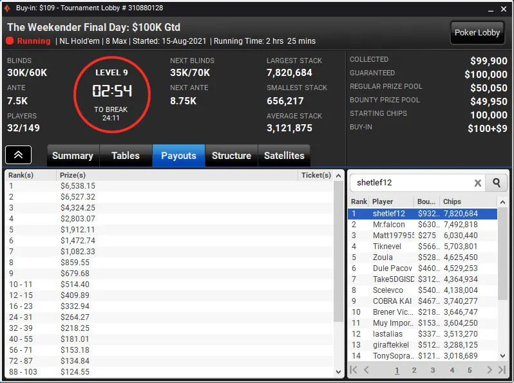Go to the previous player list page
Viewport: 514px width, 383px height.
[x=366, y=370]
